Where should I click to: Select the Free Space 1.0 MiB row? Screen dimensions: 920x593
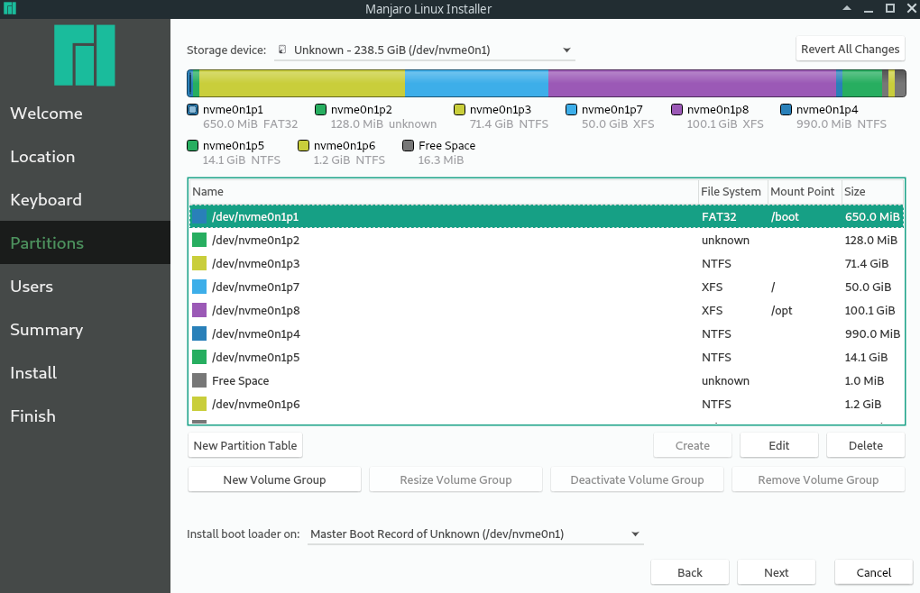click(x=547, y=381)
